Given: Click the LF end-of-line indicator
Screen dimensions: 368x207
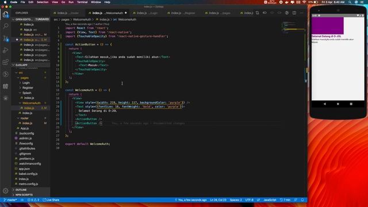Looking at the screenshot, I should [x=258, y=200].
